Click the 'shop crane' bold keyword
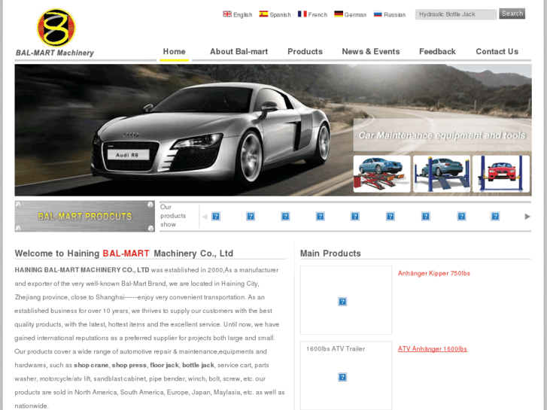Viewport: 547px width, 410px height. [91, 366]
